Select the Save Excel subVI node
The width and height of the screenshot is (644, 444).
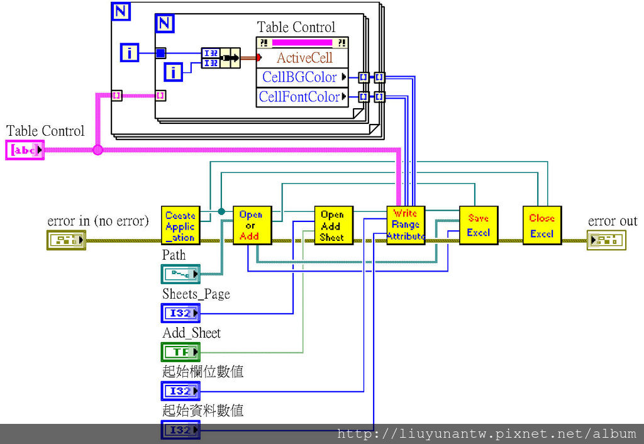479,226
